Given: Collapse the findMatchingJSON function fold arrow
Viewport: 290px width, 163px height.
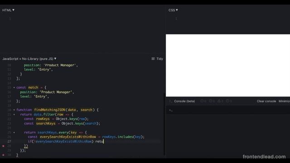Looking at the screenshot, I should [x=14, y=110].
